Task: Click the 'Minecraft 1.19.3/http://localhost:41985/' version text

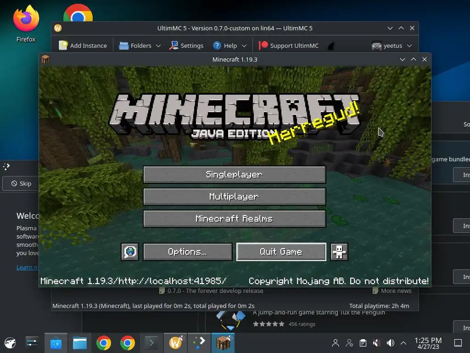Action: click(x=134, y=281)
